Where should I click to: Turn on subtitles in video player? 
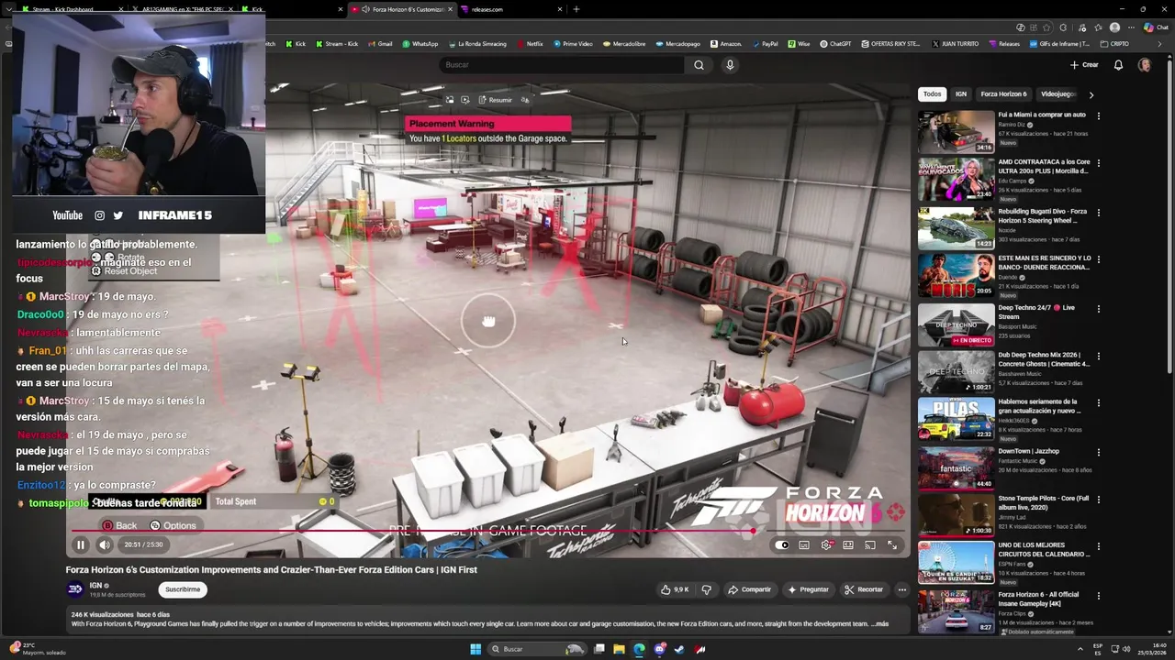click(x=804, y=544)
